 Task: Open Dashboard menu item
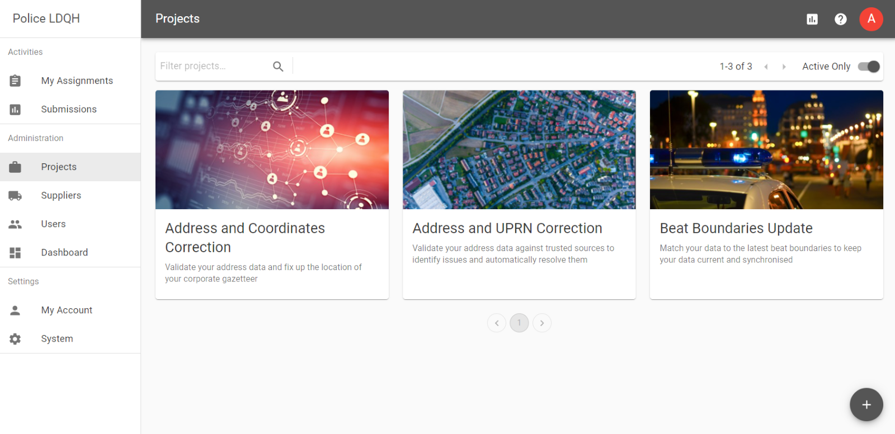pos(70,253)
